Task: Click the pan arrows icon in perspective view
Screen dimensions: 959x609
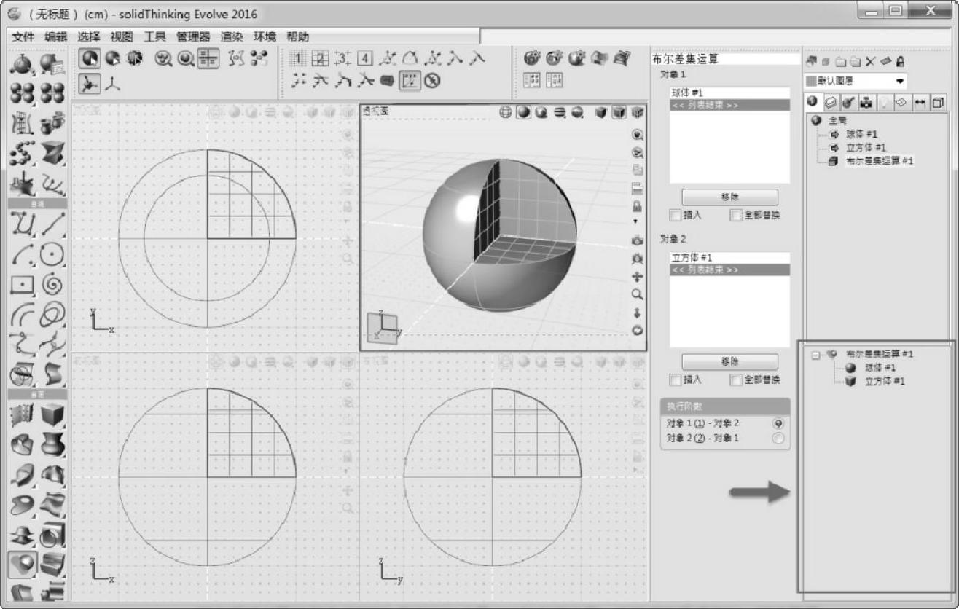Action: (638, 277)
